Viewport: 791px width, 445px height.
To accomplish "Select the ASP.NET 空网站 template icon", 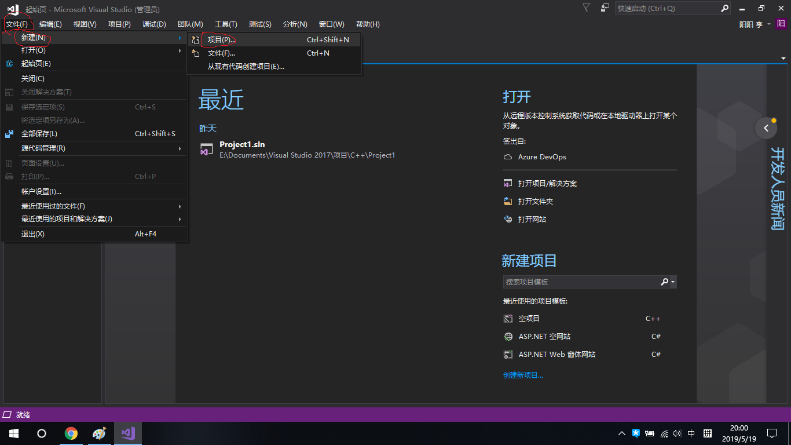I will [508, 336].
